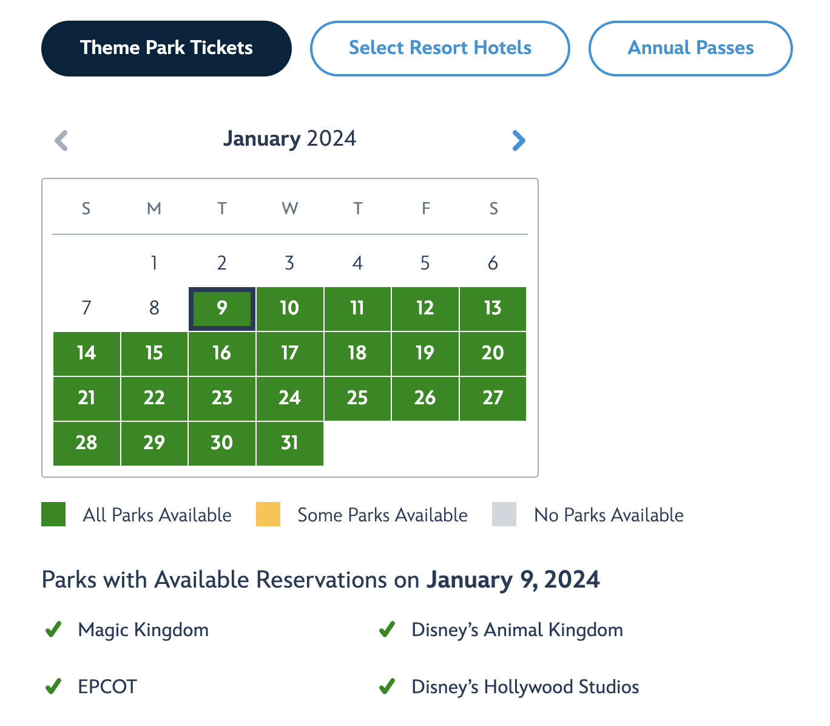Switch to the Theme Park Tickets tab
The image size is (830, 726).
coord(166,49)
